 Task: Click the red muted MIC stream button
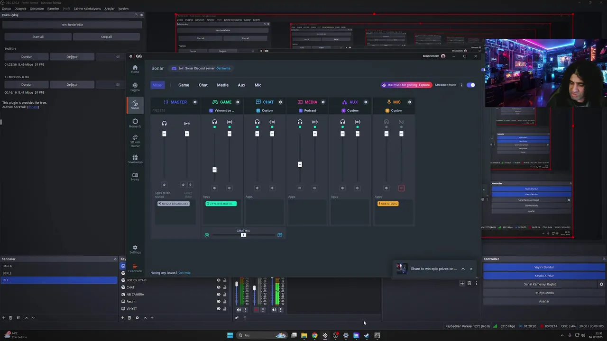[x=401, y=188]
